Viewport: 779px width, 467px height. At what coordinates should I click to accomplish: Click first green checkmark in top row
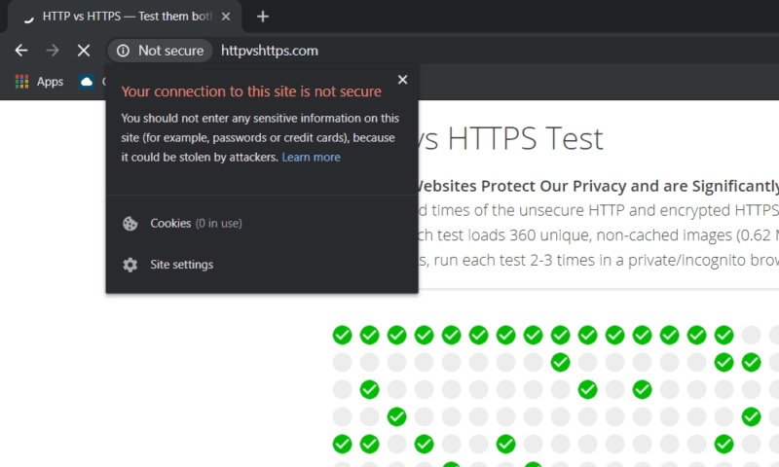[343, 335]
